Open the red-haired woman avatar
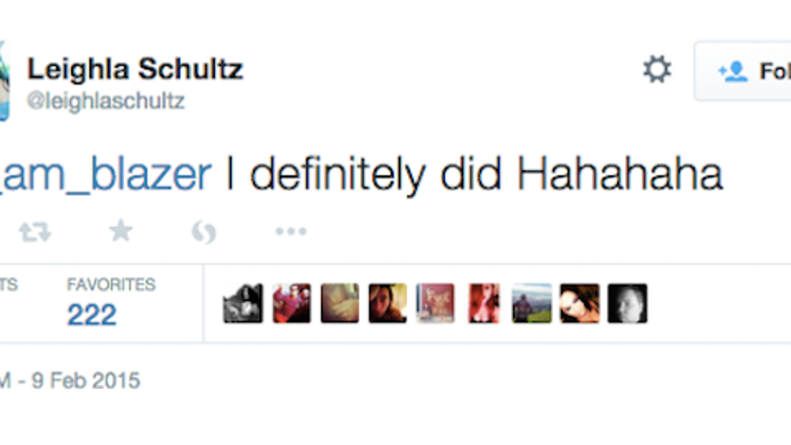This screenshot has height=445, width=791. tap(484, 303)
